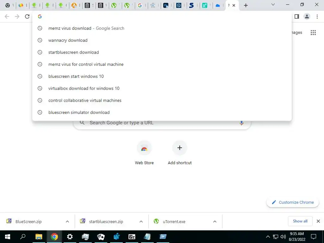324x243 pixels.
Task: Switch to the green R icon tab
Action: (x=205, y=5)
